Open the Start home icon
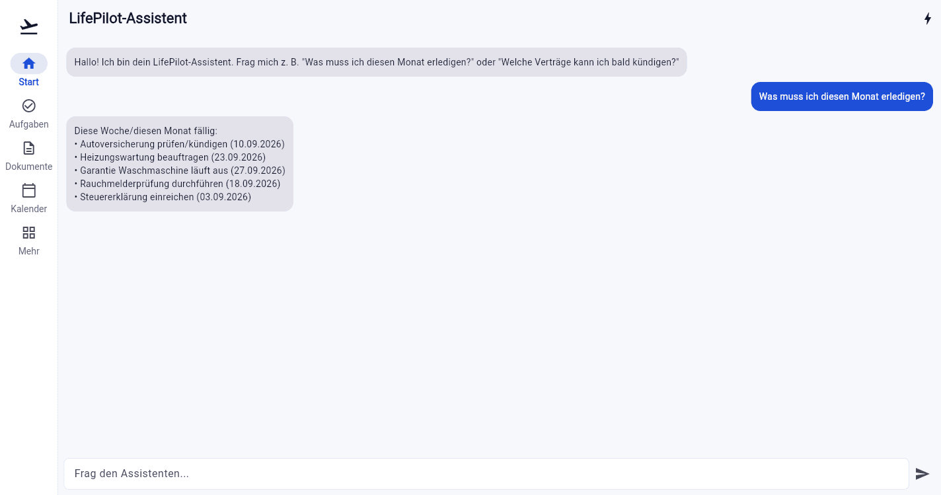941x495 pixels. click(29, 63)
